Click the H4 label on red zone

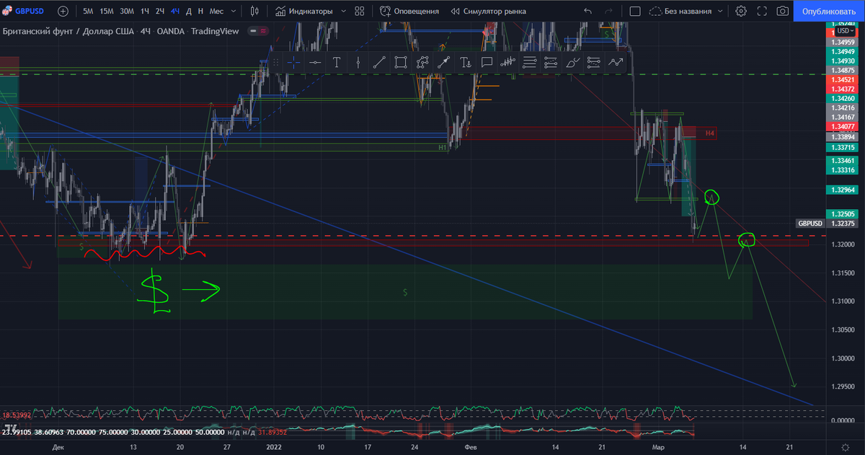710,133
